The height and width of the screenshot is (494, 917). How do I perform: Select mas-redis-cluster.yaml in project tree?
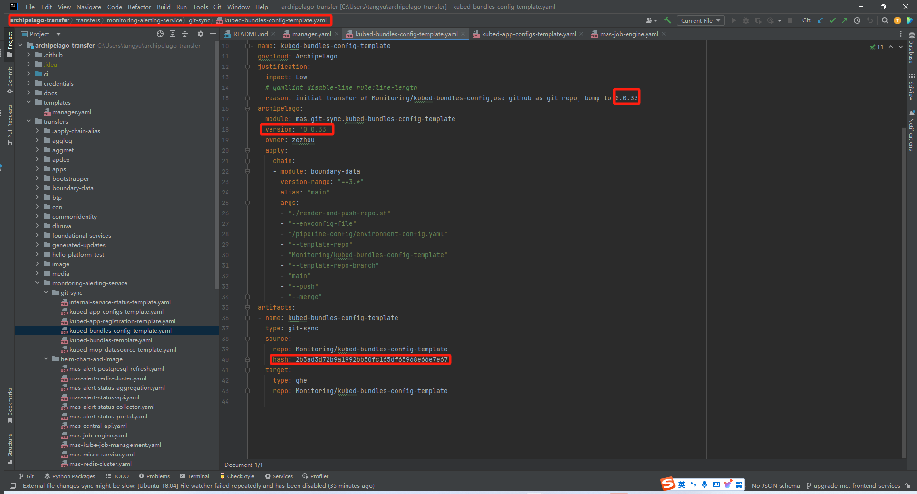click(x=100, y=464)
